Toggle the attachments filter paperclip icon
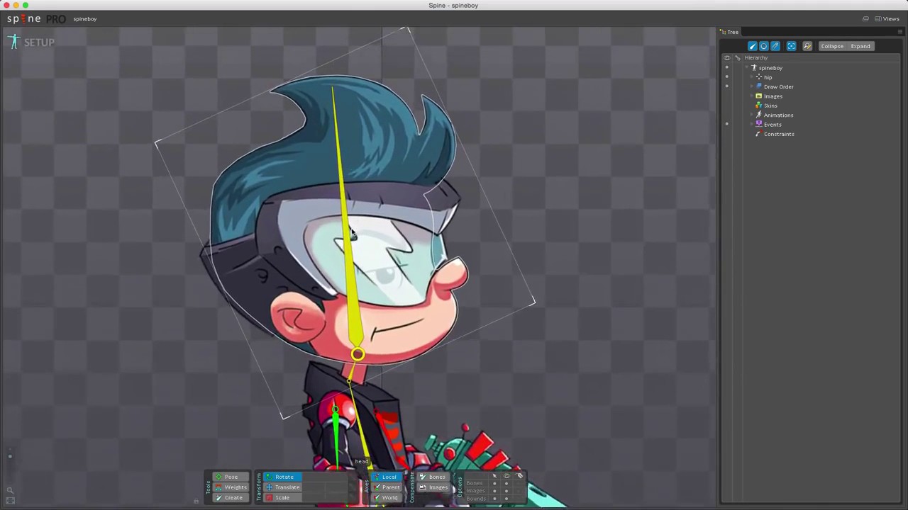Viewport: 908px width, 510px height. pyautogui.click(x=775, y=46)
